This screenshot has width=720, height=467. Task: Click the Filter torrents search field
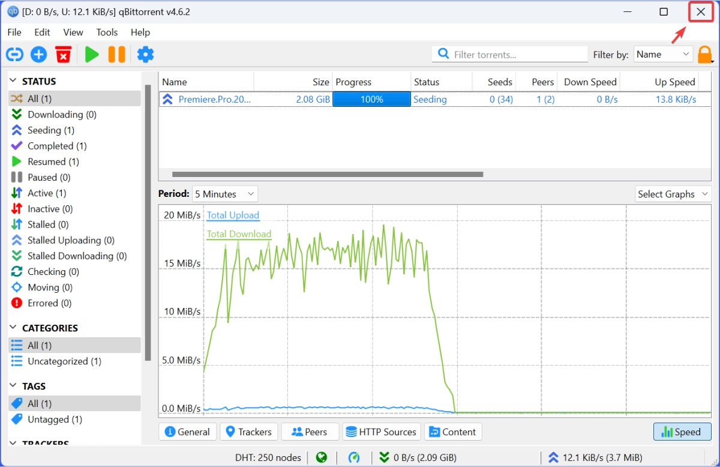[x=510, y=54]
